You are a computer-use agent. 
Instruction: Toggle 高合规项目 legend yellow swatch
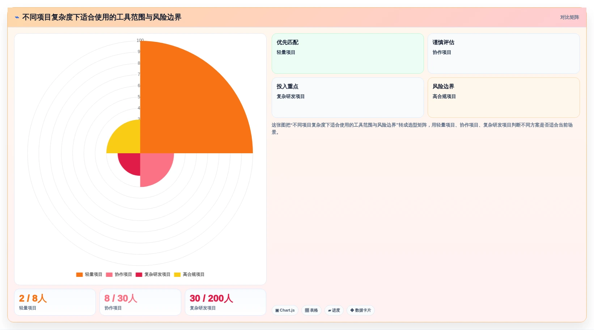click(177, 275)
